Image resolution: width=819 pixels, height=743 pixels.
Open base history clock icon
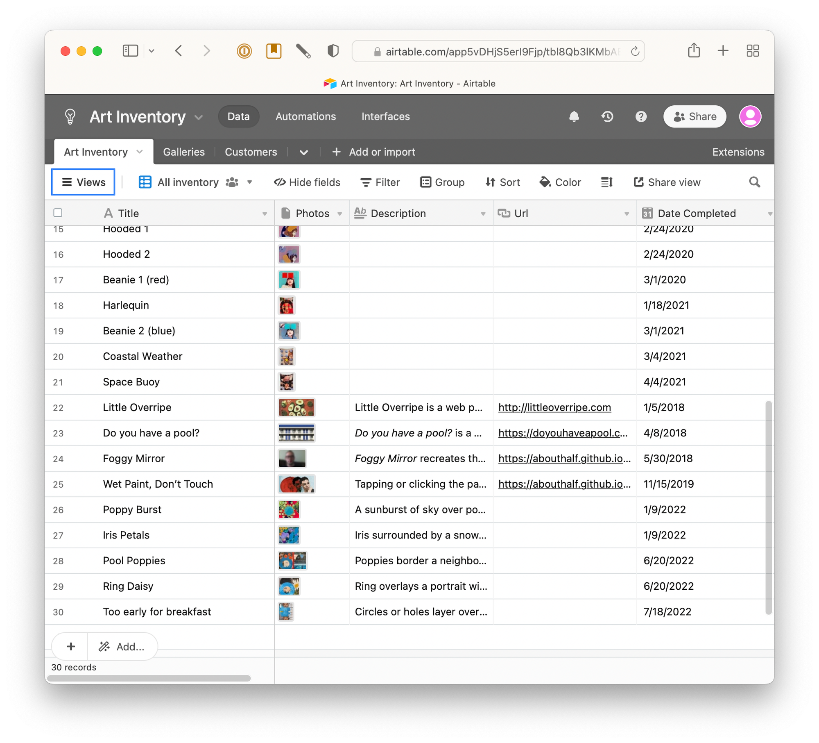[607, 117]
